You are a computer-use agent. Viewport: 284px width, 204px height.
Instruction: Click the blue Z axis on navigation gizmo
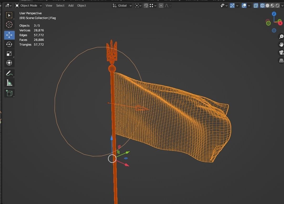[274, 14]
